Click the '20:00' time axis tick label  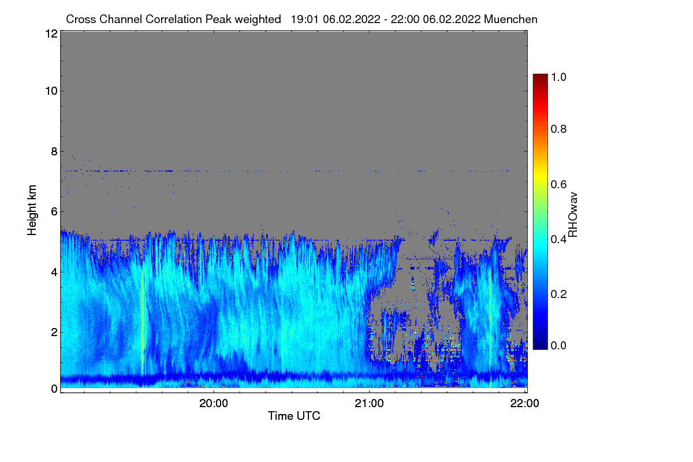pos(214,404)
